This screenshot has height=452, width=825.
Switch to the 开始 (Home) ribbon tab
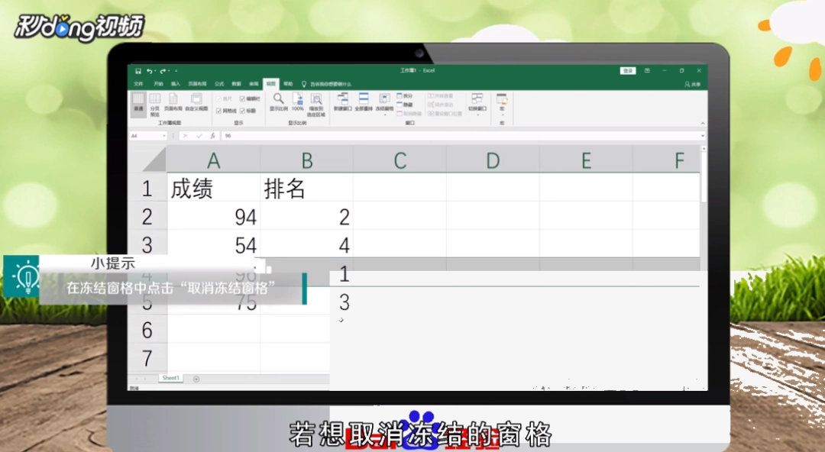[158, 84]
